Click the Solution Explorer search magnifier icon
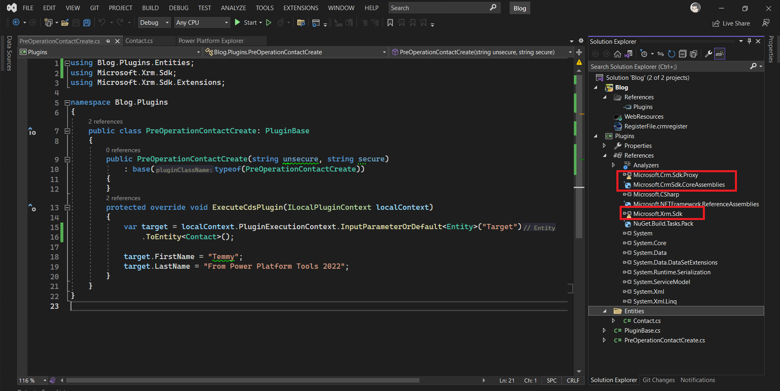Viewport: 780px width, 391px height. [754, 66]
